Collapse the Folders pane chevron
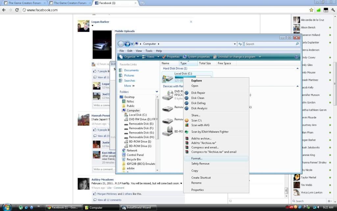 157,92
